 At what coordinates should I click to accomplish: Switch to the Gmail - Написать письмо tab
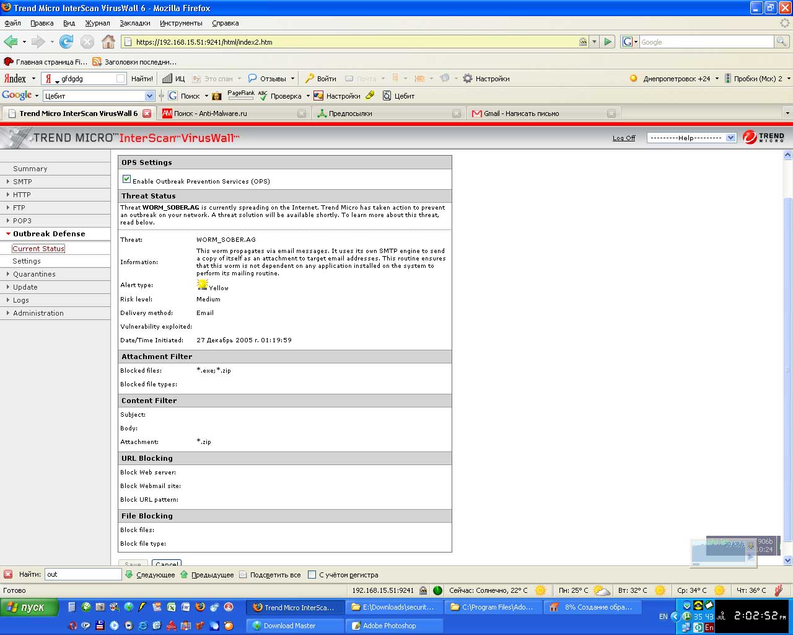point(543,113)
